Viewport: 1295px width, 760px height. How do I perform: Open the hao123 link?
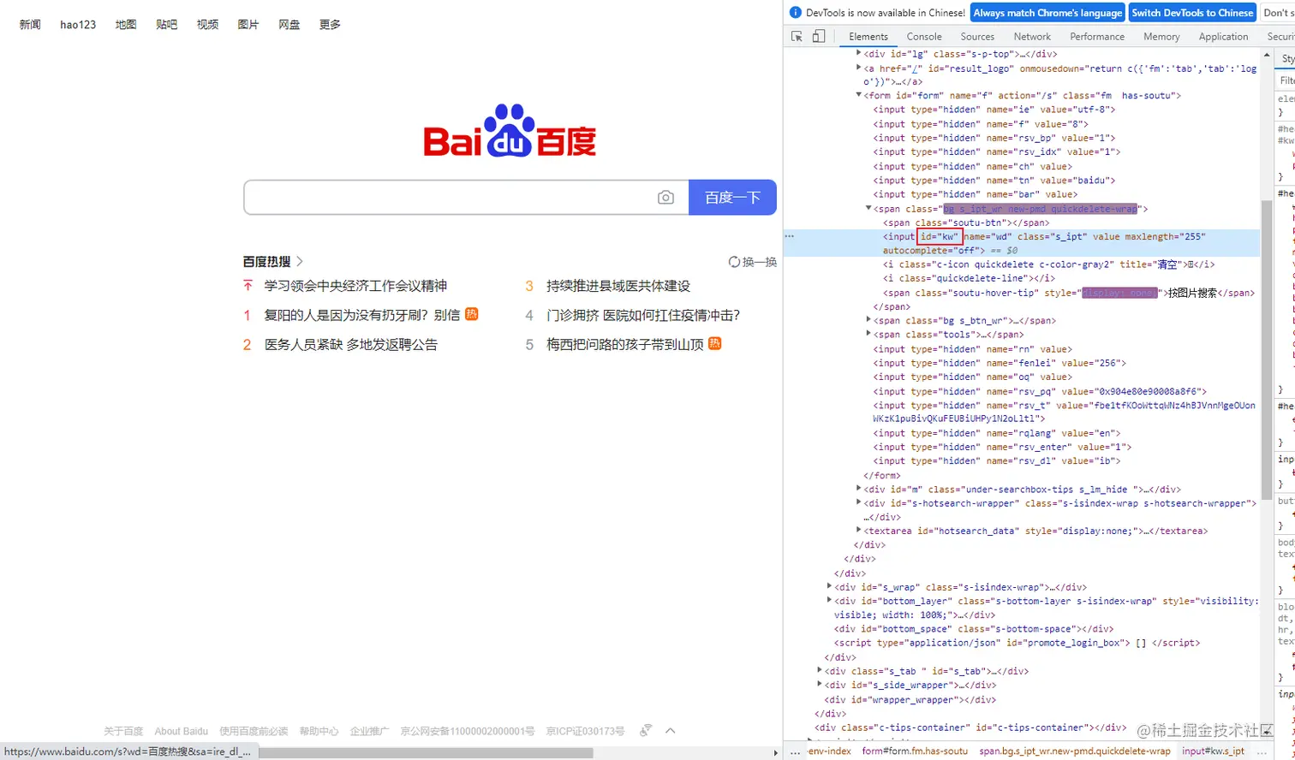[78, 24]
